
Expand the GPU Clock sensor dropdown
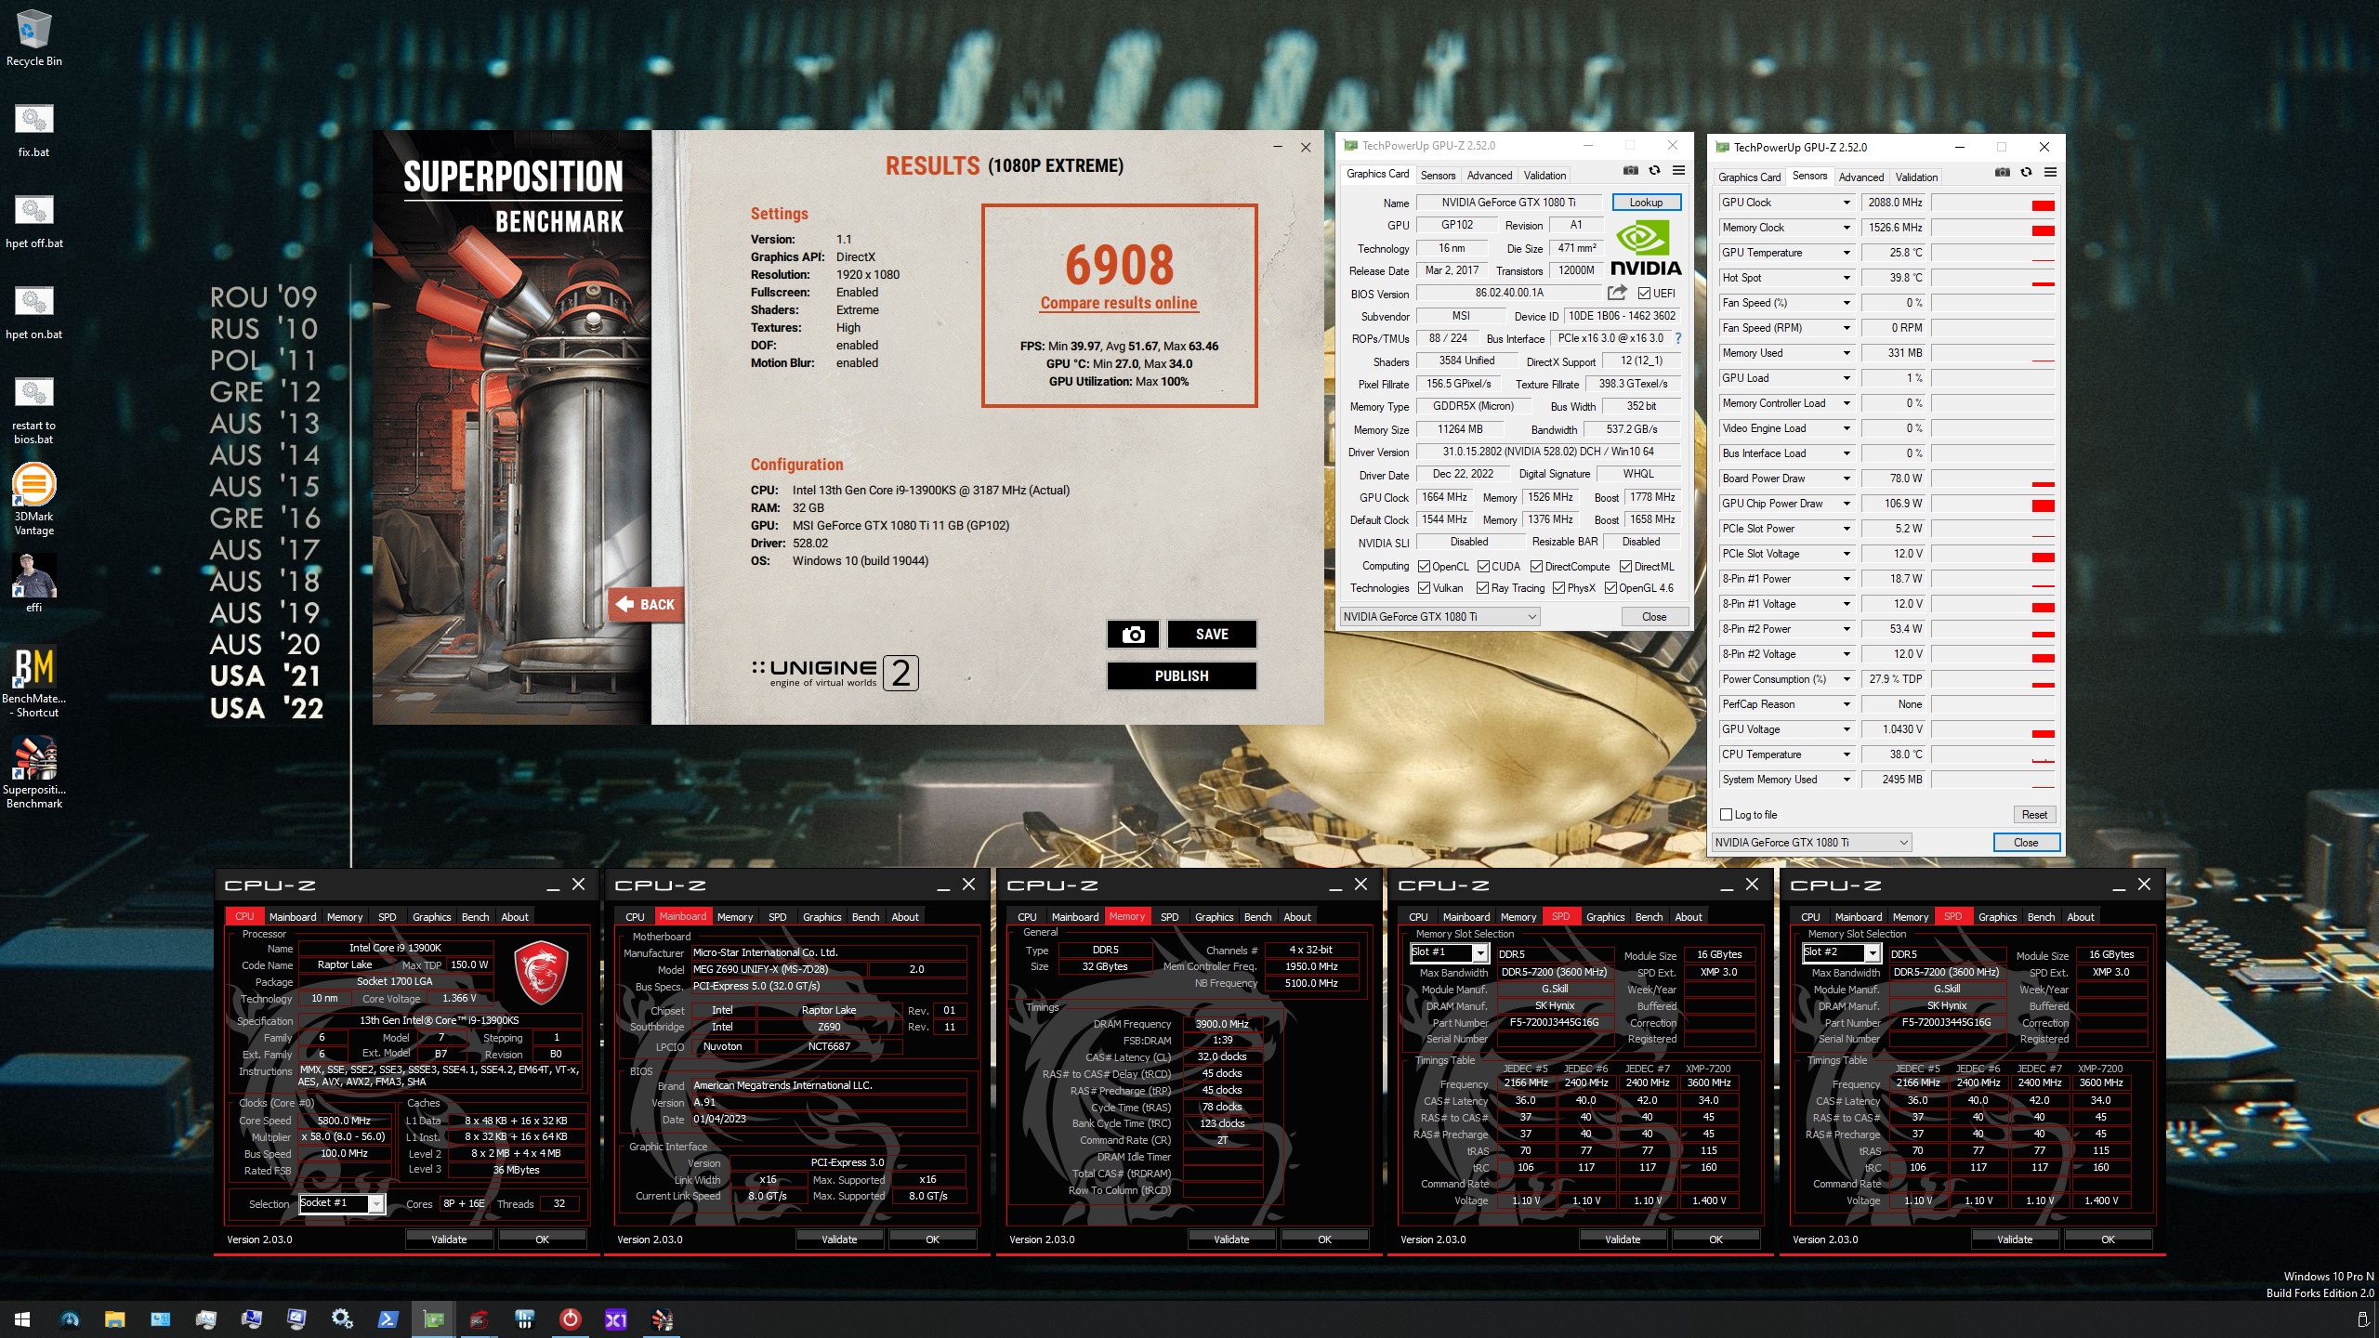1846,203
